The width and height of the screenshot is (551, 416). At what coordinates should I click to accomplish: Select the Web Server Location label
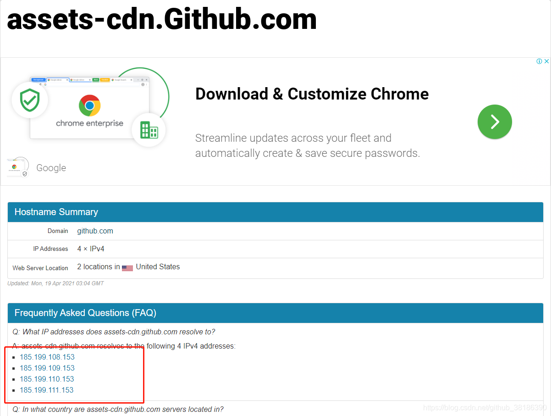pyautogui.click(x=40, y=268)
